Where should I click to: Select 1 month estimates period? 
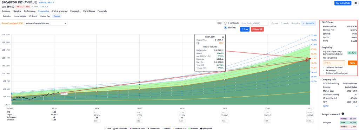coord(285,23)
